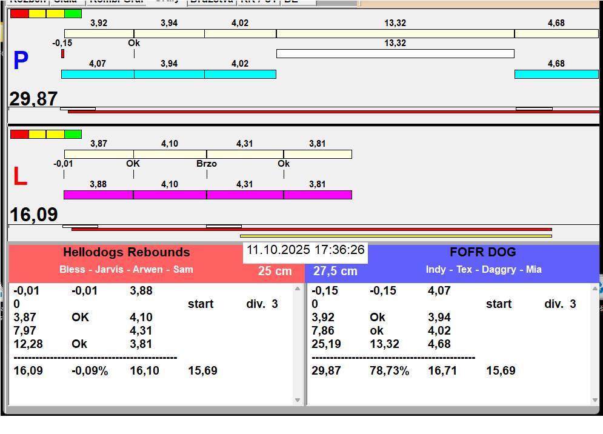Click the red start light in lane L
Viewport: 603px width, 434px height.
(19, 134)
